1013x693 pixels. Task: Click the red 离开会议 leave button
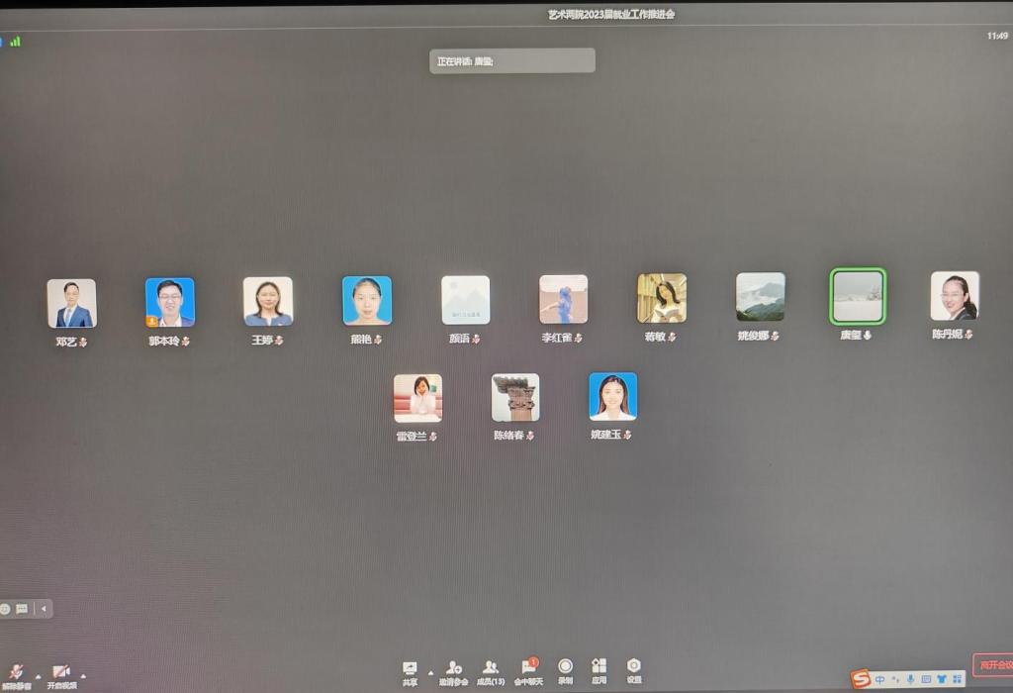(x=992, y=665)
